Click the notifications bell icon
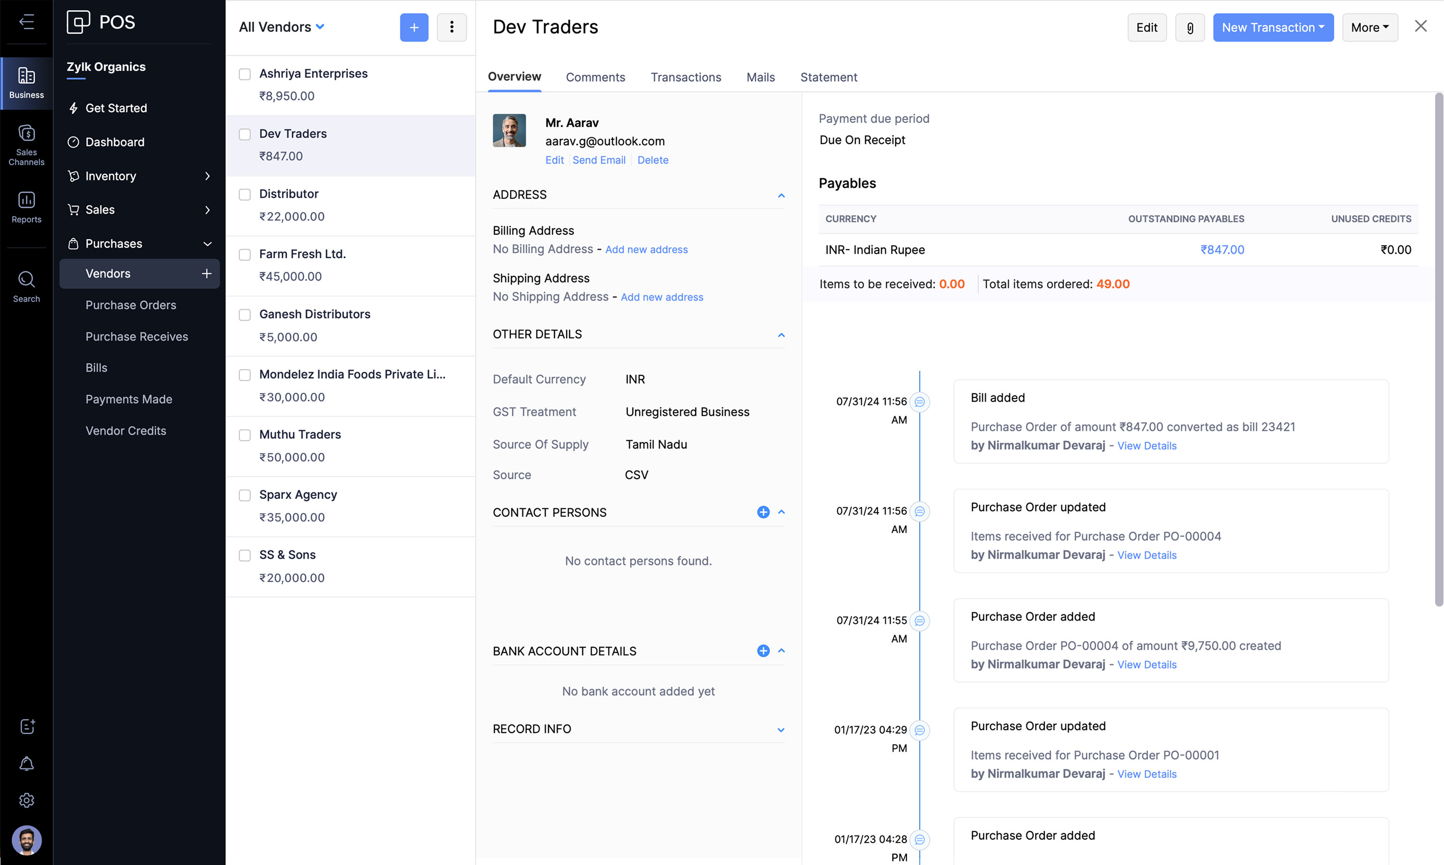The width and height of the screenshot is (1444, 865). (x=27, y=764)
